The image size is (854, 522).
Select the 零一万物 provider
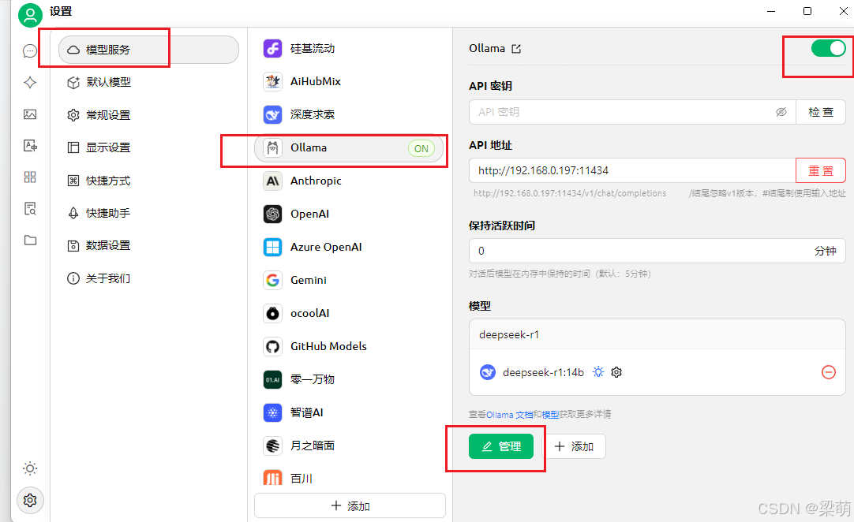pyautogui.click(x=349, y=379)
